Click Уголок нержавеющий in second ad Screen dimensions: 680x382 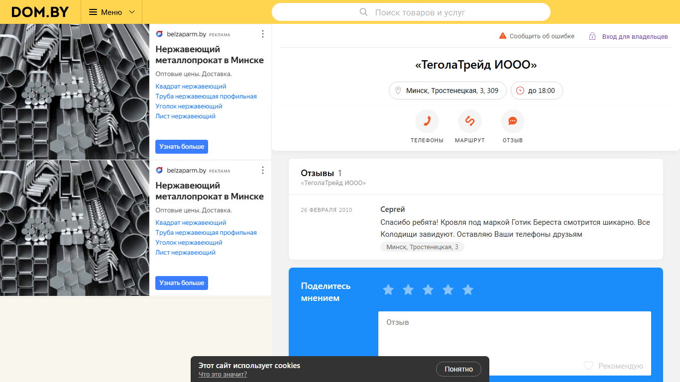point(189,243)
